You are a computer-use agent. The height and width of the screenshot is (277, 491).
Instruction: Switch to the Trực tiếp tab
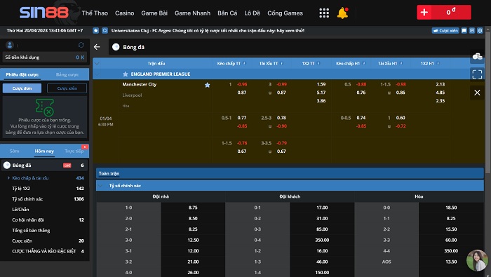tap(74, 151)
